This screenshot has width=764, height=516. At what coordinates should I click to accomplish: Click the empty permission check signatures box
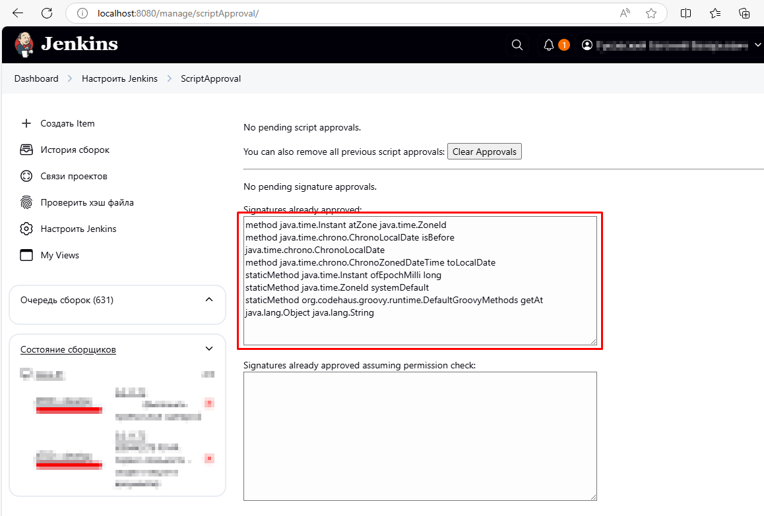(420, 436)
